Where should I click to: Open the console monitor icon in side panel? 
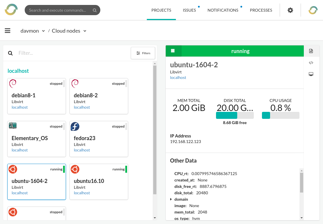click(x=311, y=74)
